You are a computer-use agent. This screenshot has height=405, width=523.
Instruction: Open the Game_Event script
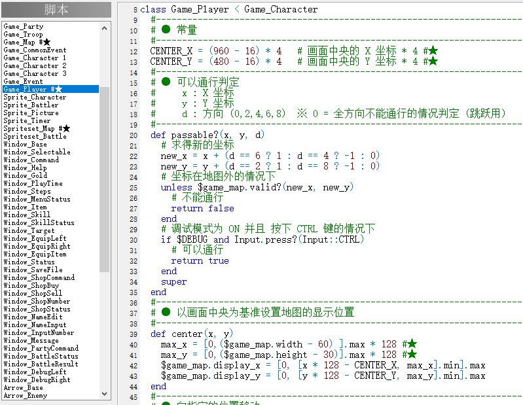pos(23,81)
